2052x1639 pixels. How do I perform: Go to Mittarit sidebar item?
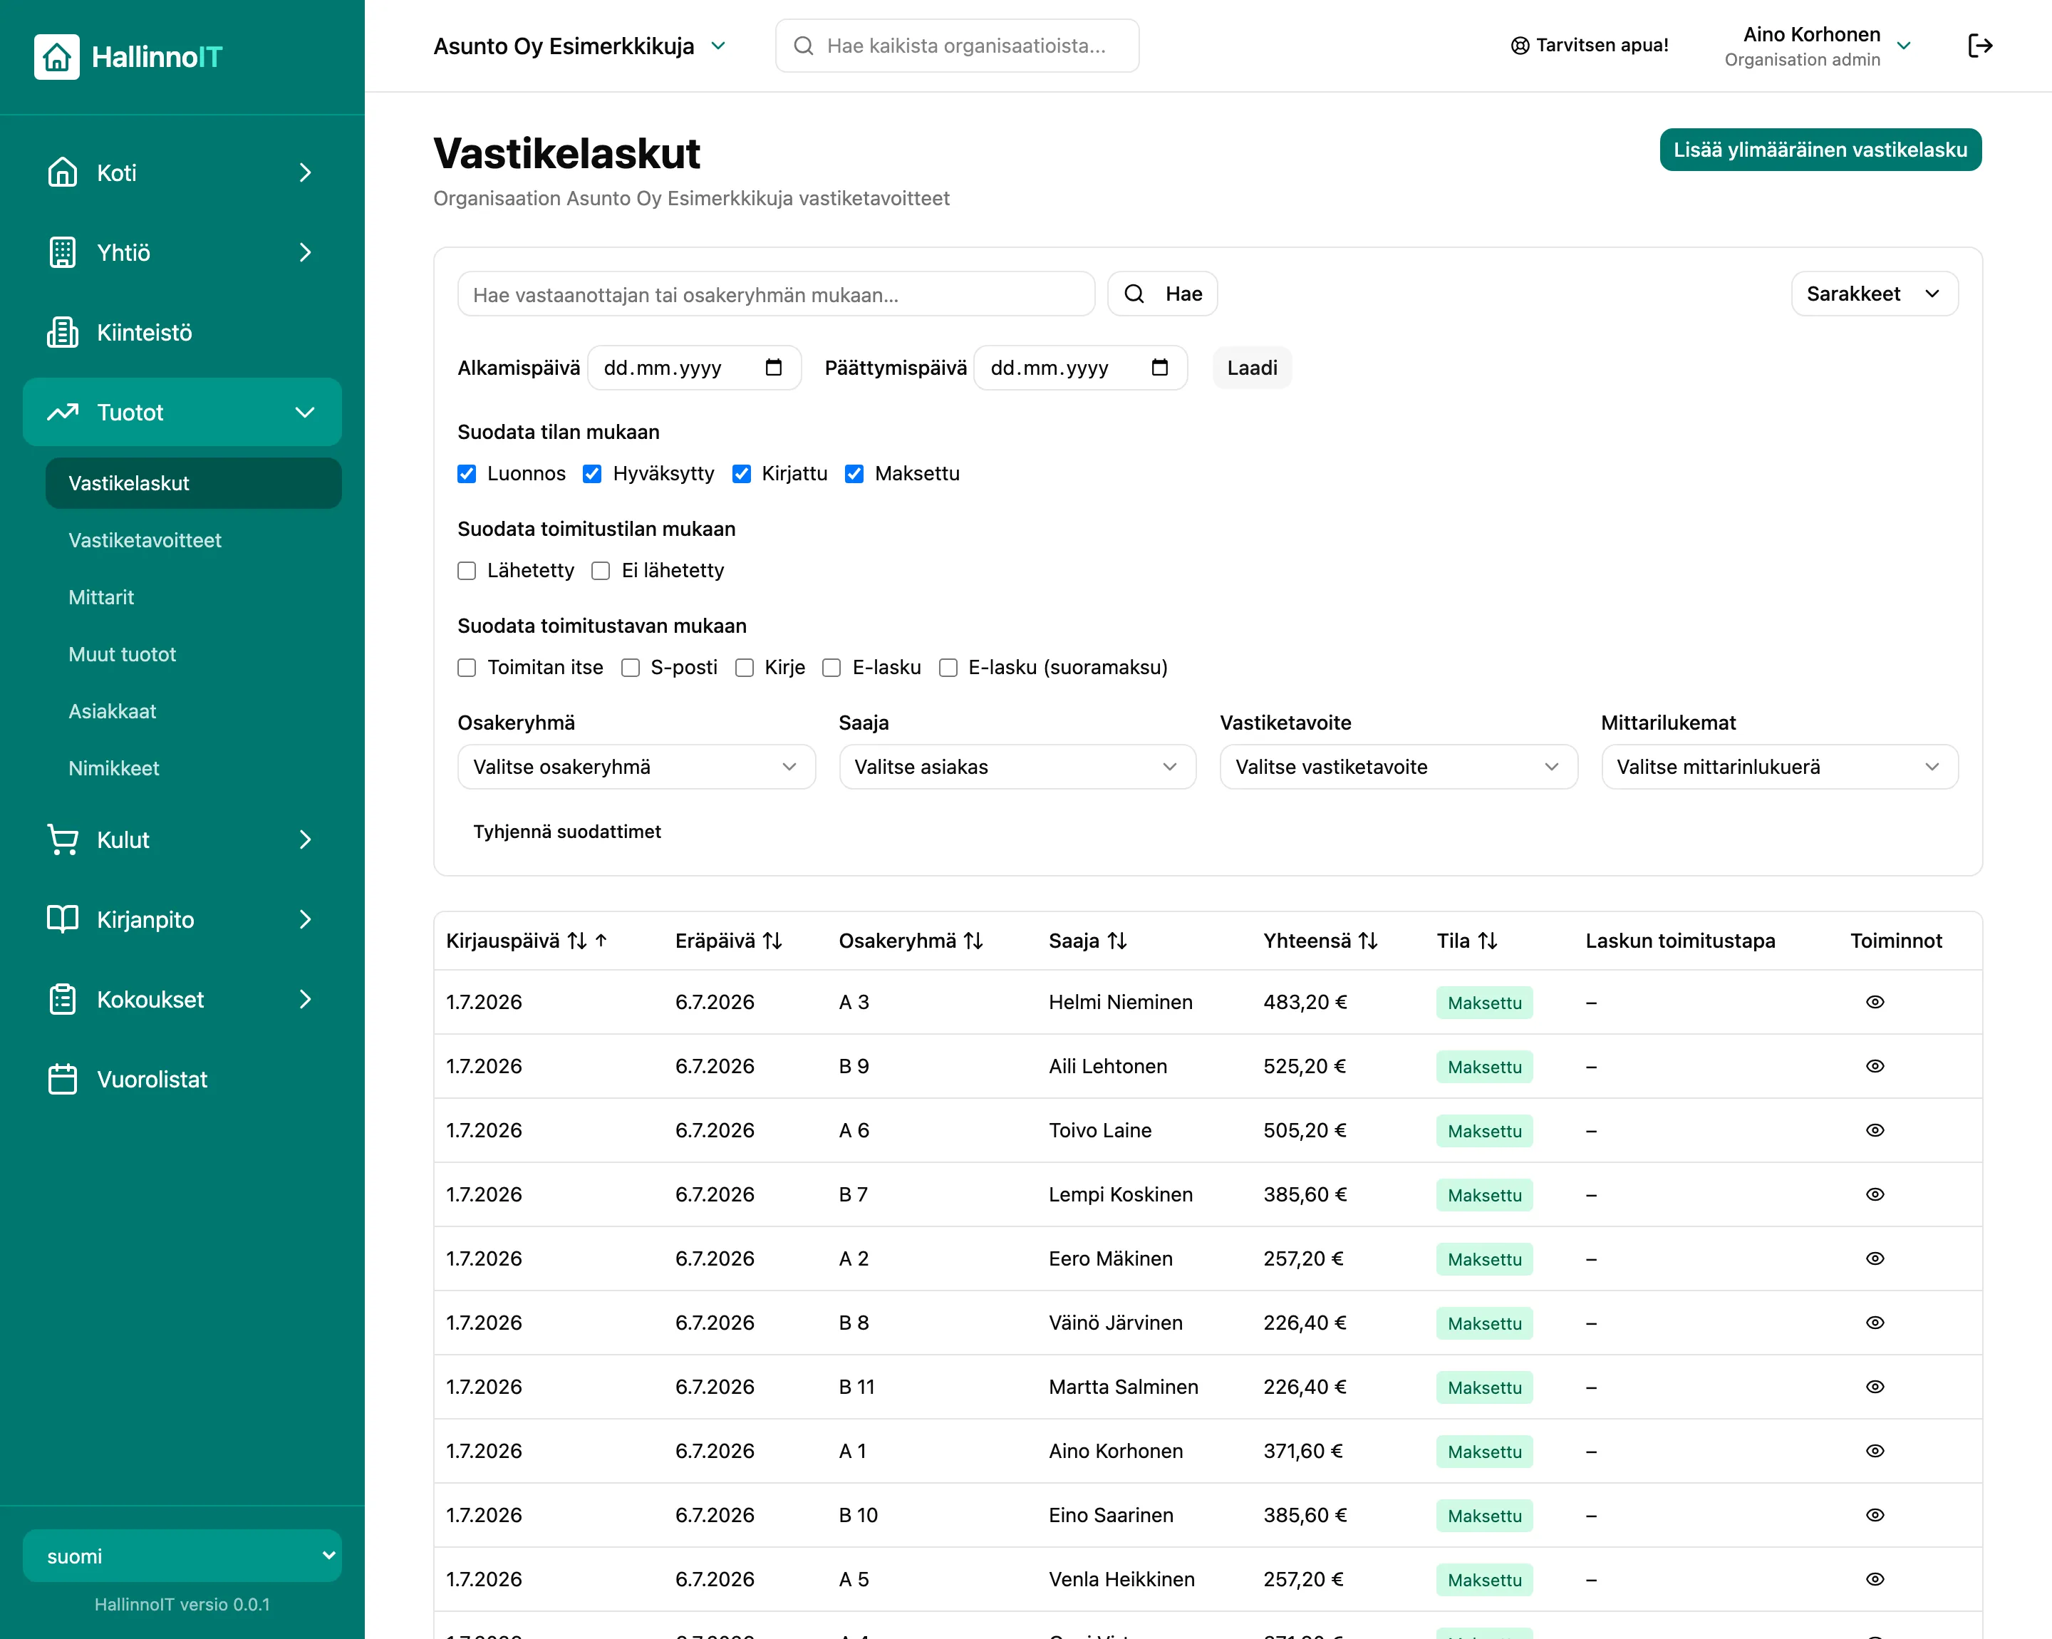193,598
